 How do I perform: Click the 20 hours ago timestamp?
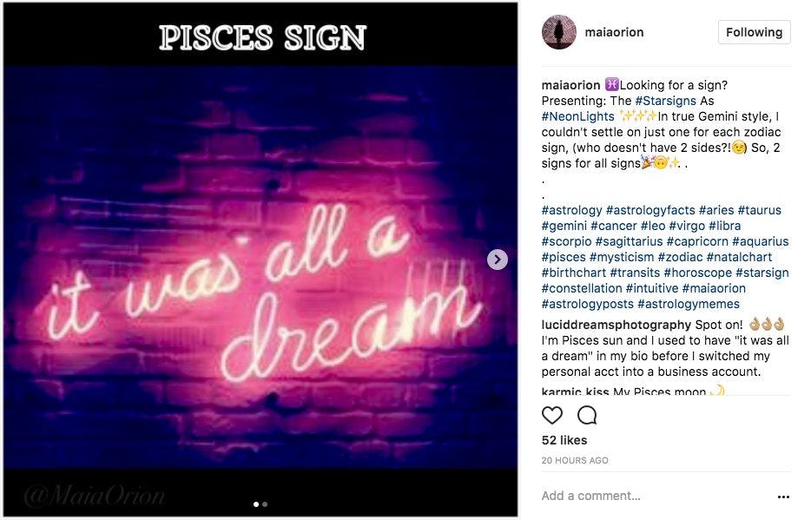[575, 460]
